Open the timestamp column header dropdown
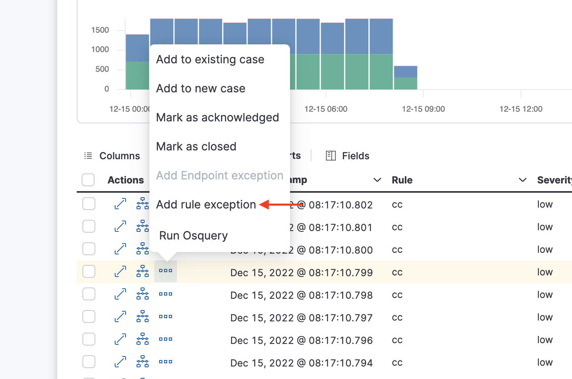This screenshot has height=379, width=572. pos(377,180)
